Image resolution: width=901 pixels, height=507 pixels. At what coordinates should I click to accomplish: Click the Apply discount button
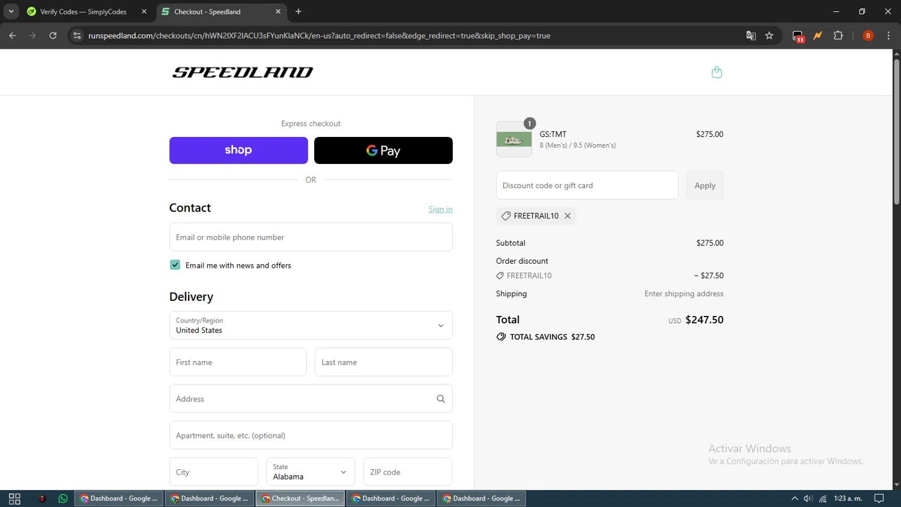click(705, 185)
